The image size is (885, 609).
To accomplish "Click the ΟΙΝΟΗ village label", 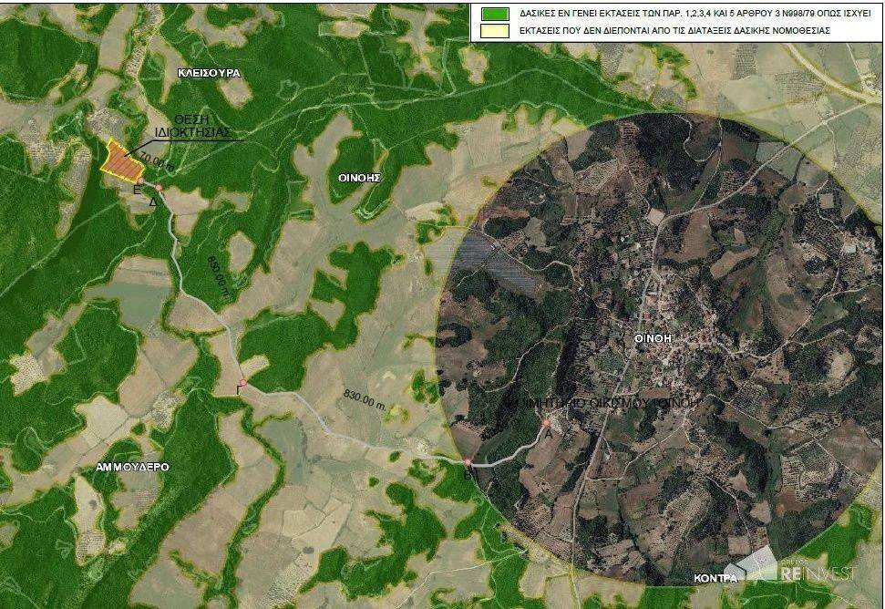I will tap(653, 337).
